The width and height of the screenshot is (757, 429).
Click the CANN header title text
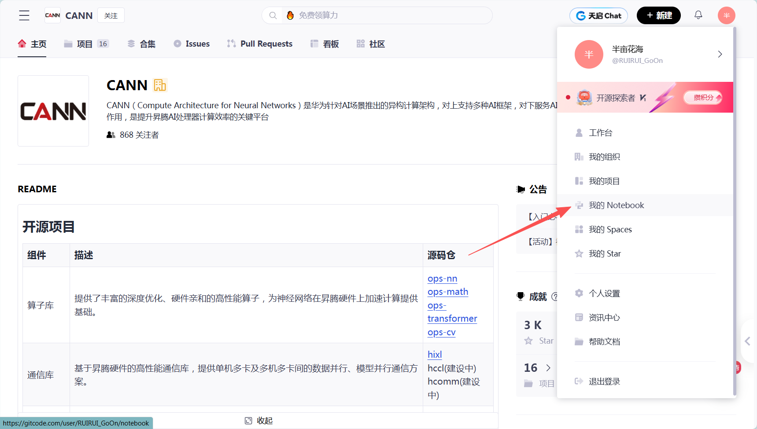pos(79,15)
